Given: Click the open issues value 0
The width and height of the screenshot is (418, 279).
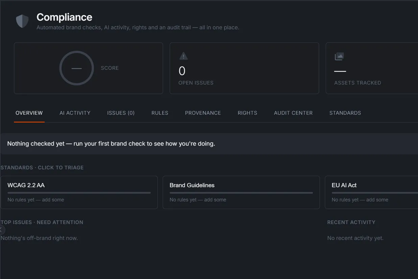Looking at the screenshot, I should (182, 71).
